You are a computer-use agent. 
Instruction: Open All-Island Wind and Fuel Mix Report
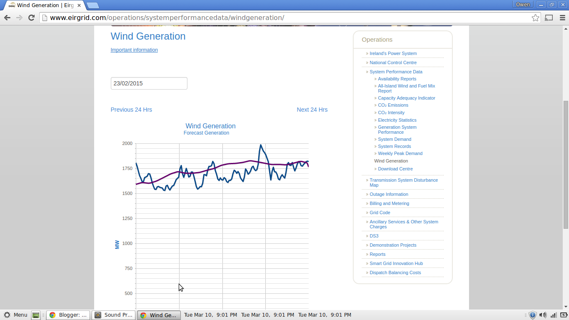pyautogui.click(x=407, y=88)
